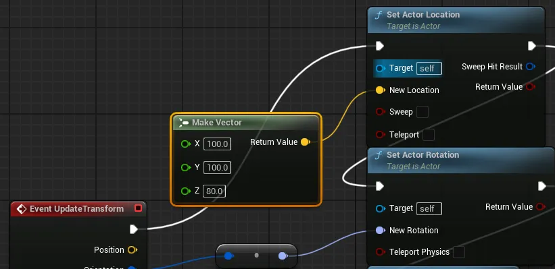This screenshot has height=269, width=555.
Task: Click the New Location yellow vector pin
Action: tap(380, 90)
